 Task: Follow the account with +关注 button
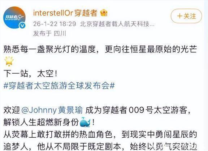186,16
